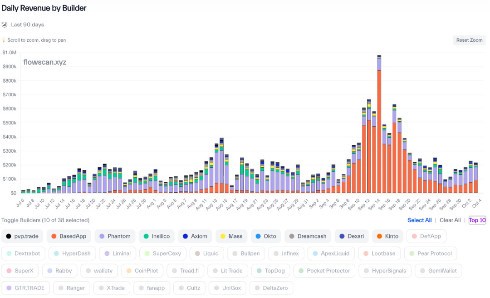Hide the Axiom builder from chart
This screenshot has height=298, width=490.
195,236
